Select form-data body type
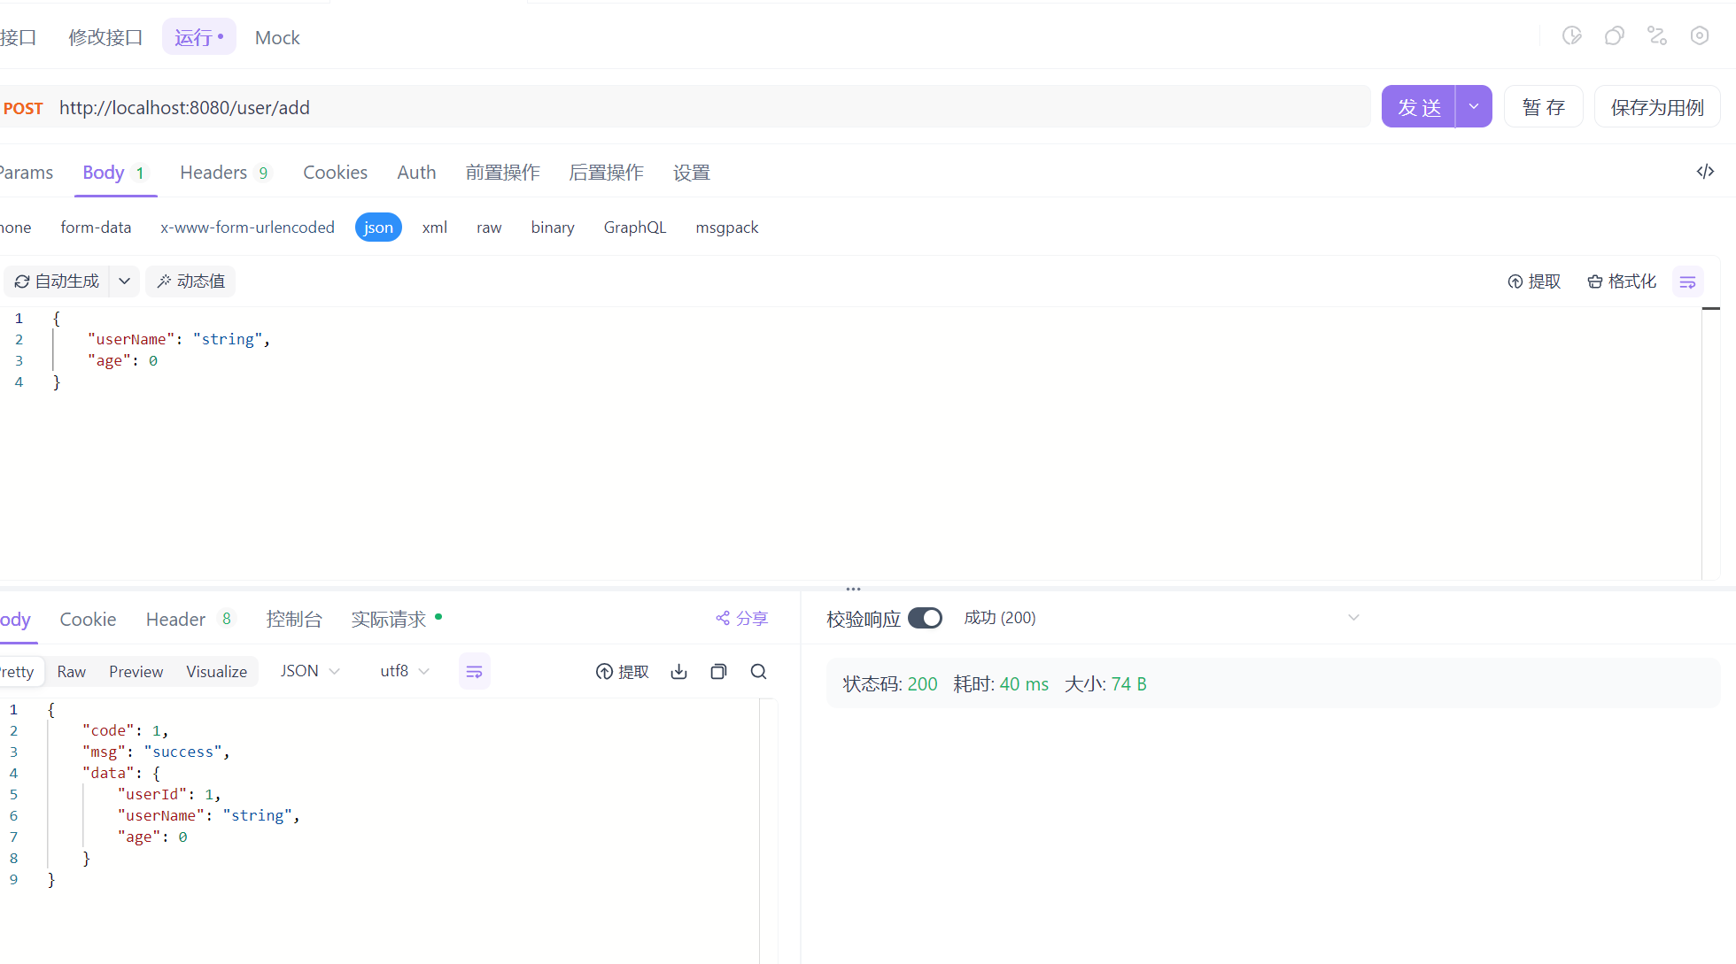Viewport: 1736px width, 964px height. pyautogui.click(x=96, y=228)
